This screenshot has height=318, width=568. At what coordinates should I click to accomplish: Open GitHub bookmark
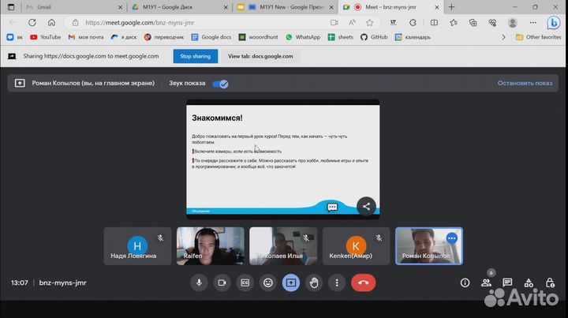[x=374, y=37]
